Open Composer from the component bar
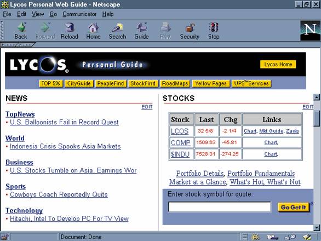This screenshot has height=241, width=321. [x=307, y=237]
